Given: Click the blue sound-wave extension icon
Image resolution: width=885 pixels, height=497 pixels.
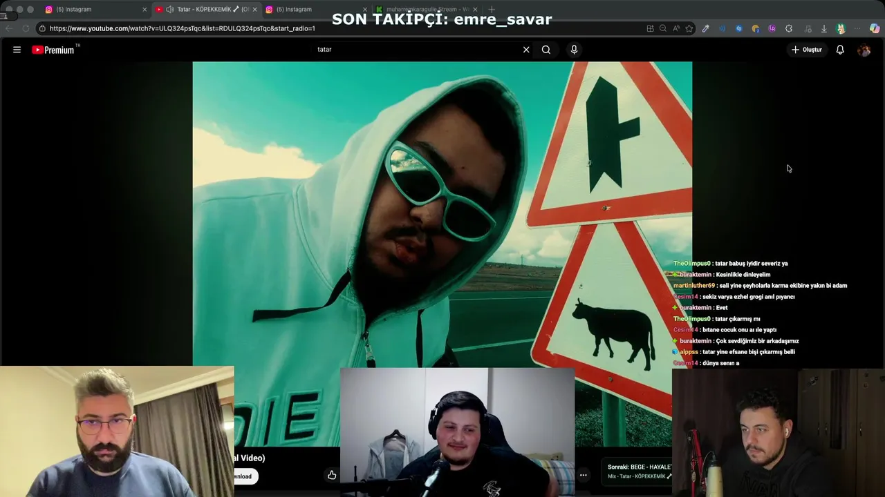Looking at the screenshot, I should [722, 28].
